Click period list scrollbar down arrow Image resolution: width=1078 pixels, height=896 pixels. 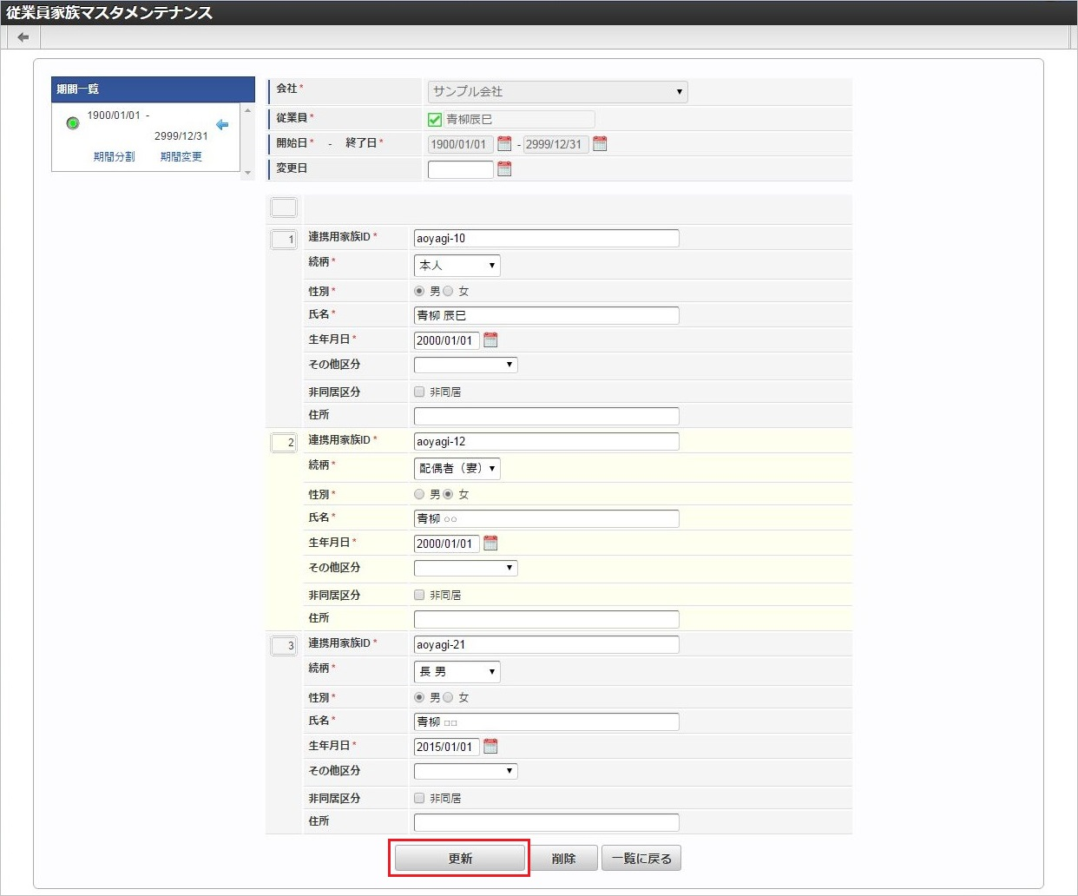click(x=248, y=173)
